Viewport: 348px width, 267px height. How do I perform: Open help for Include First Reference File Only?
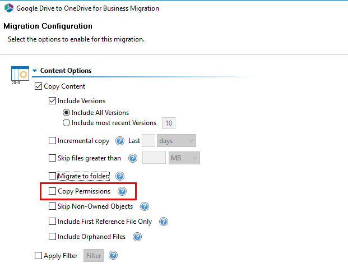pos(164,222)
